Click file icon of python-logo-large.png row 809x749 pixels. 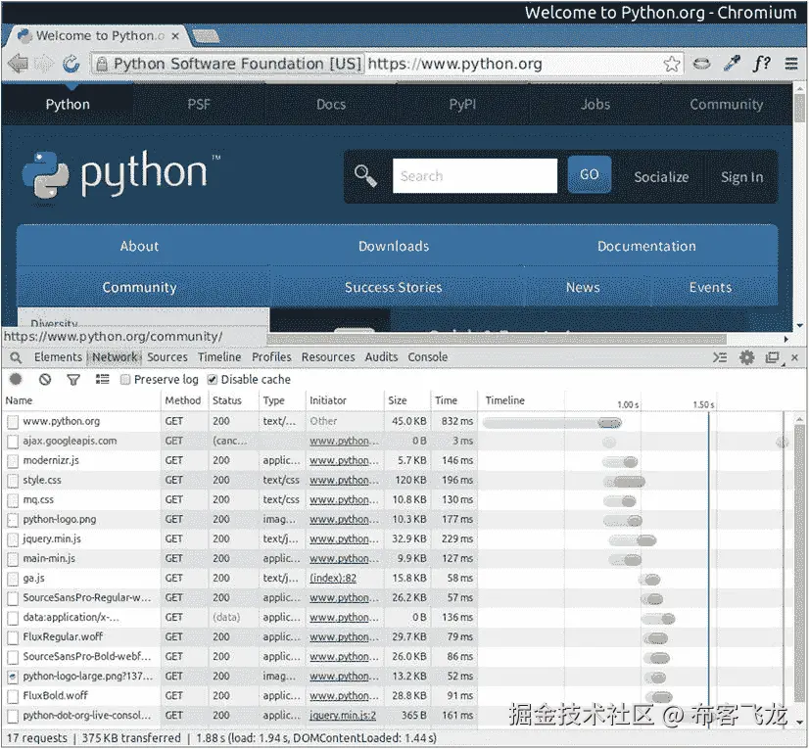click(13, 677)
